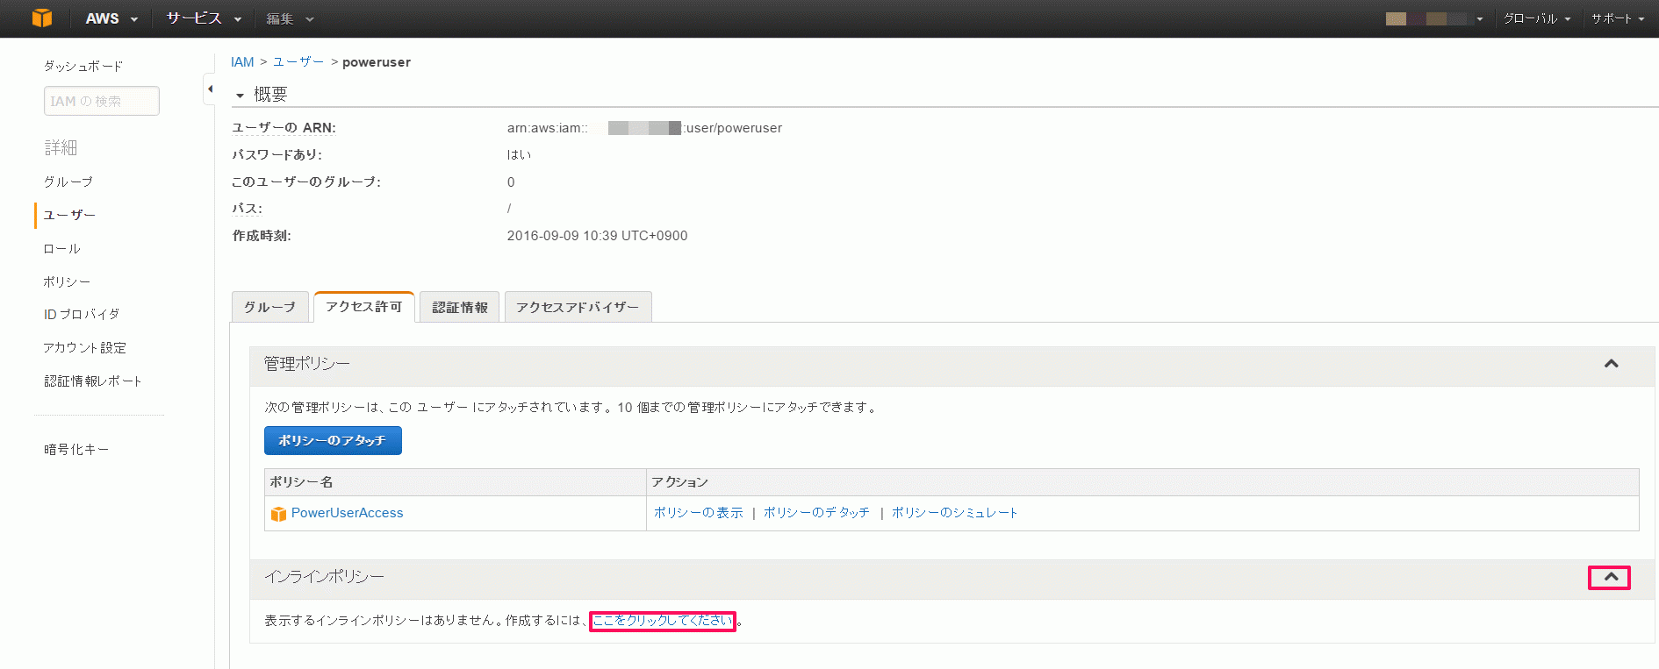The height and width of the screenshot is (669, 1659).
Task: Click the PowerUserAccess policy cube icon
Action: point(278,514)
